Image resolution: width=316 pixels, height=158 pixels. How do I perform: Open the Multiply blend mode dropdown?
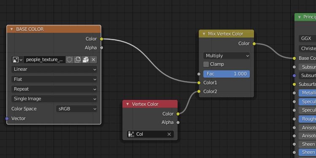pyautogui.click(x=227, y=56)
